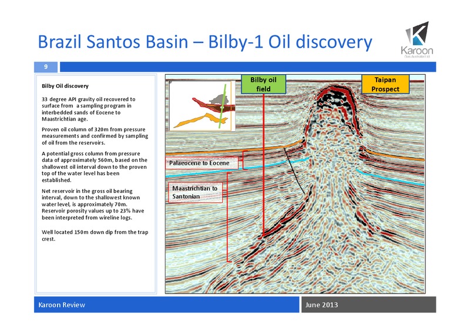470x333 pixels.
Task: Click the paragraph starting "A potential gross column"
Action: (95, 166)
